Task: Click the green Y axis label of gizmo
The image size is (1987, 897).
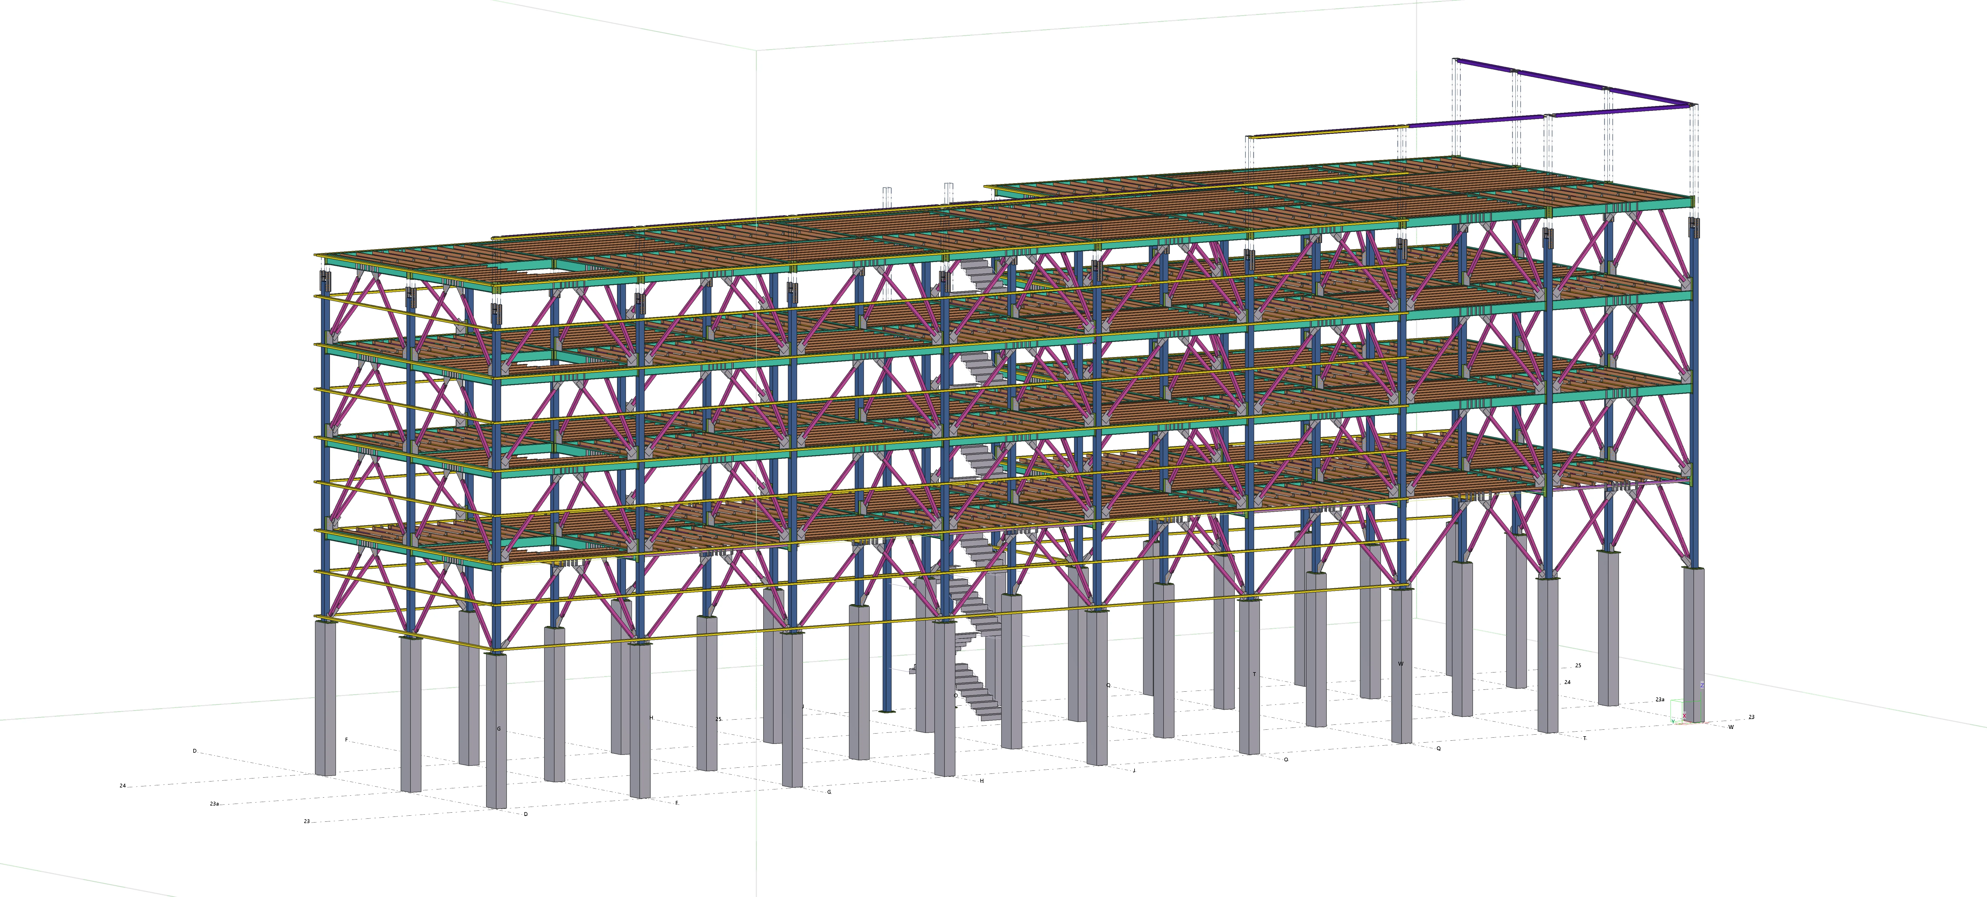Action: tap(1673, 721)
